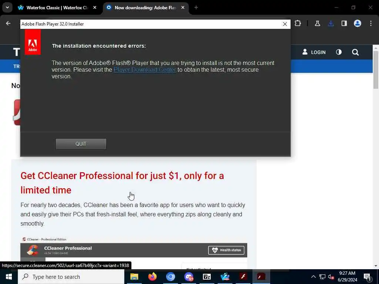Go back to previous page
The height and width of the screenshot is (284, 379).
(x=8, y=23)
